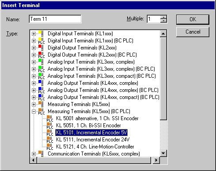Expand Digital Input Terminals (KL1xxx) (BC PLC) node

34,41
